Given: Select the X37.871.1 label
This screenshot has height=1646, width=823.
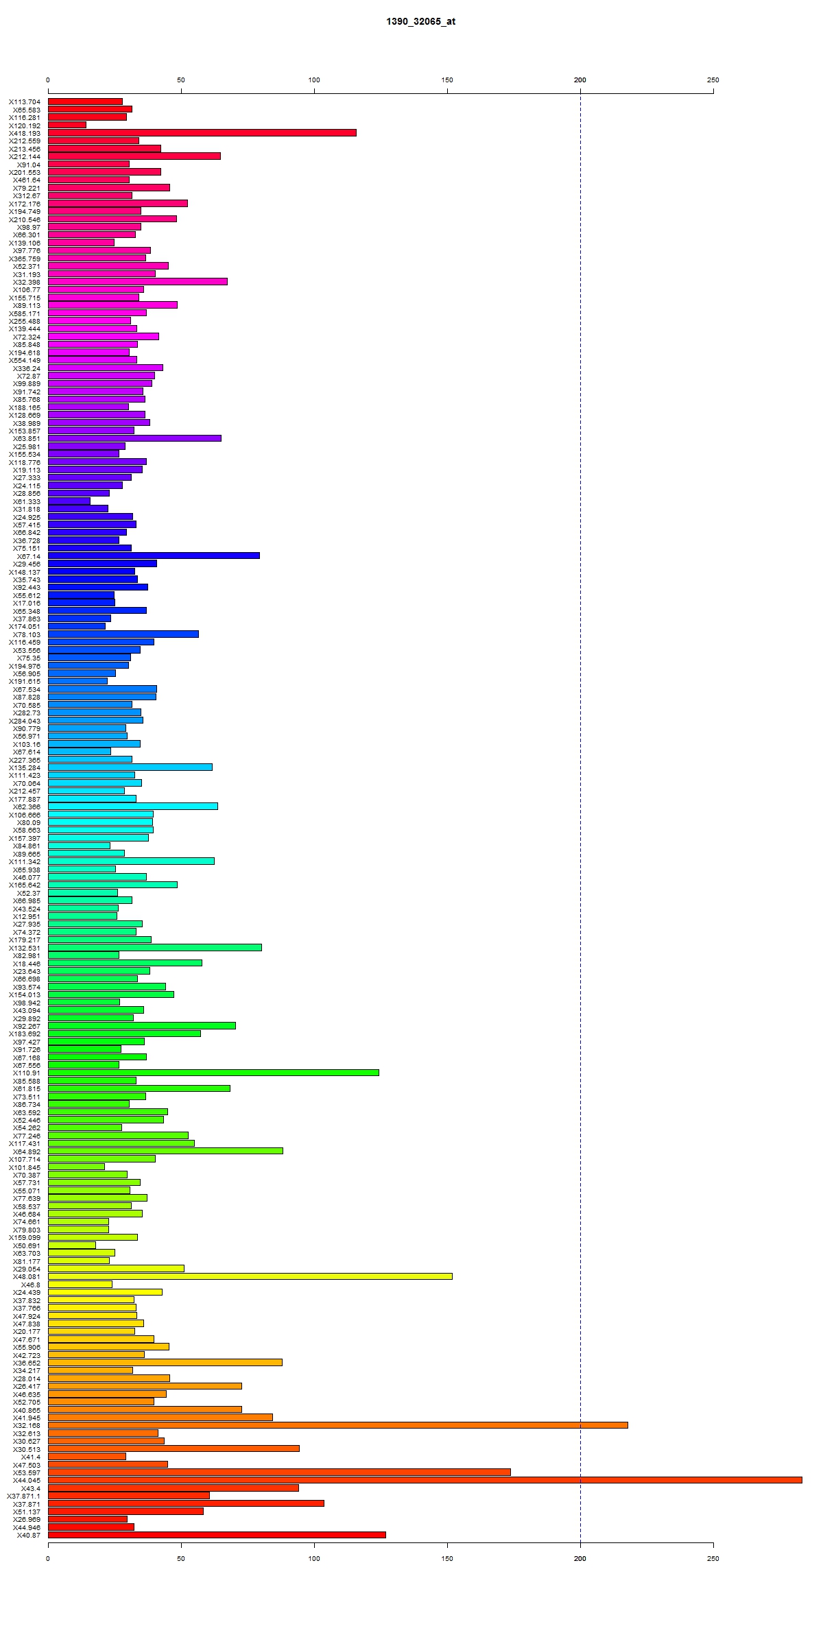Looking at the screenshot, I should pos(24,1496).
